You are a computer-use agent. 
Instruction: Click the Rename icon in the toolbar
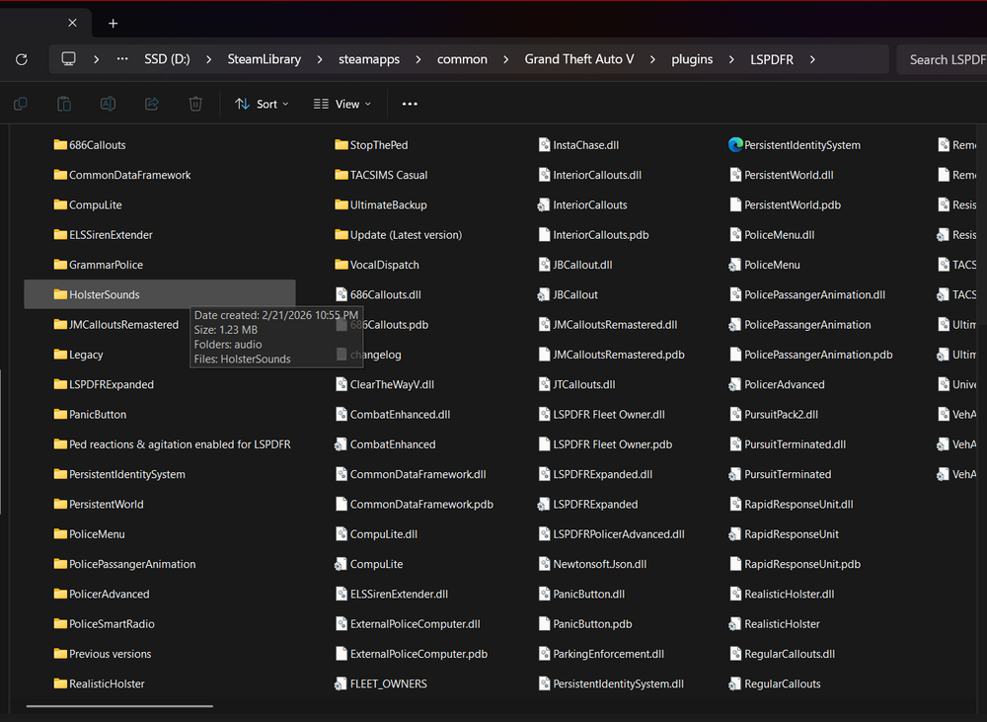pos(109,104)
